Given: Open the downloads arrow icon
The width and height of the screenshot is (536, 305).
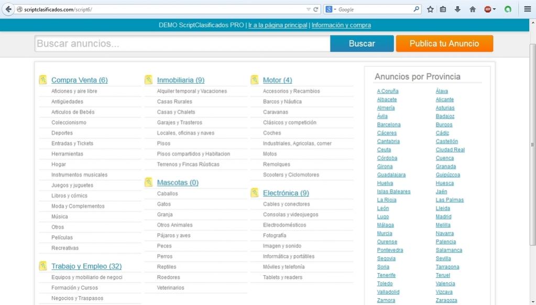Looking at the screenshot, I should point(457,9).
